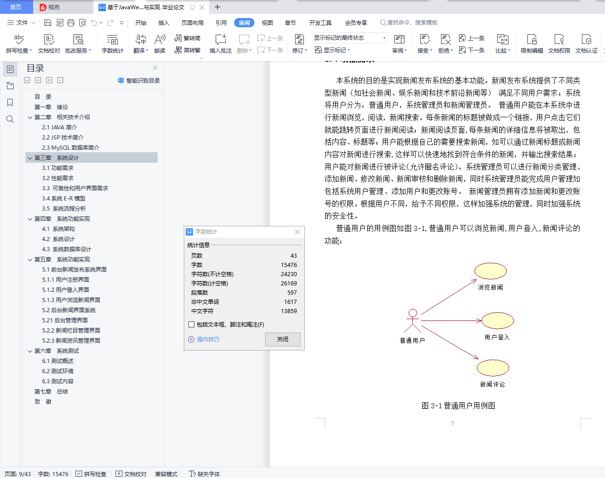The image size is (605, 478).
Task: Click the Save icon in quick access bar
Action: coord(48,23)
